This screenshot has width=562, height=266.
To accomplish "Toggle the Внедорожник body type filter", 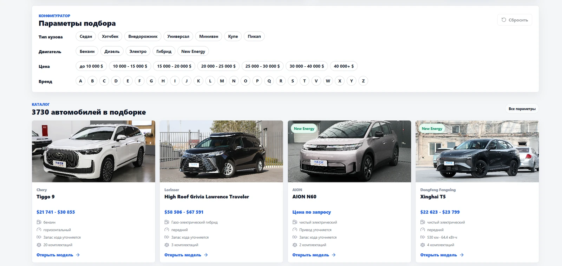I will [x=143, y=36].
